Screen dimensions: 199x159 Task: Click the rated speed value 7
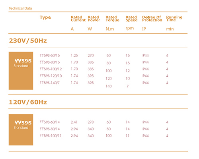pos(128,86)
